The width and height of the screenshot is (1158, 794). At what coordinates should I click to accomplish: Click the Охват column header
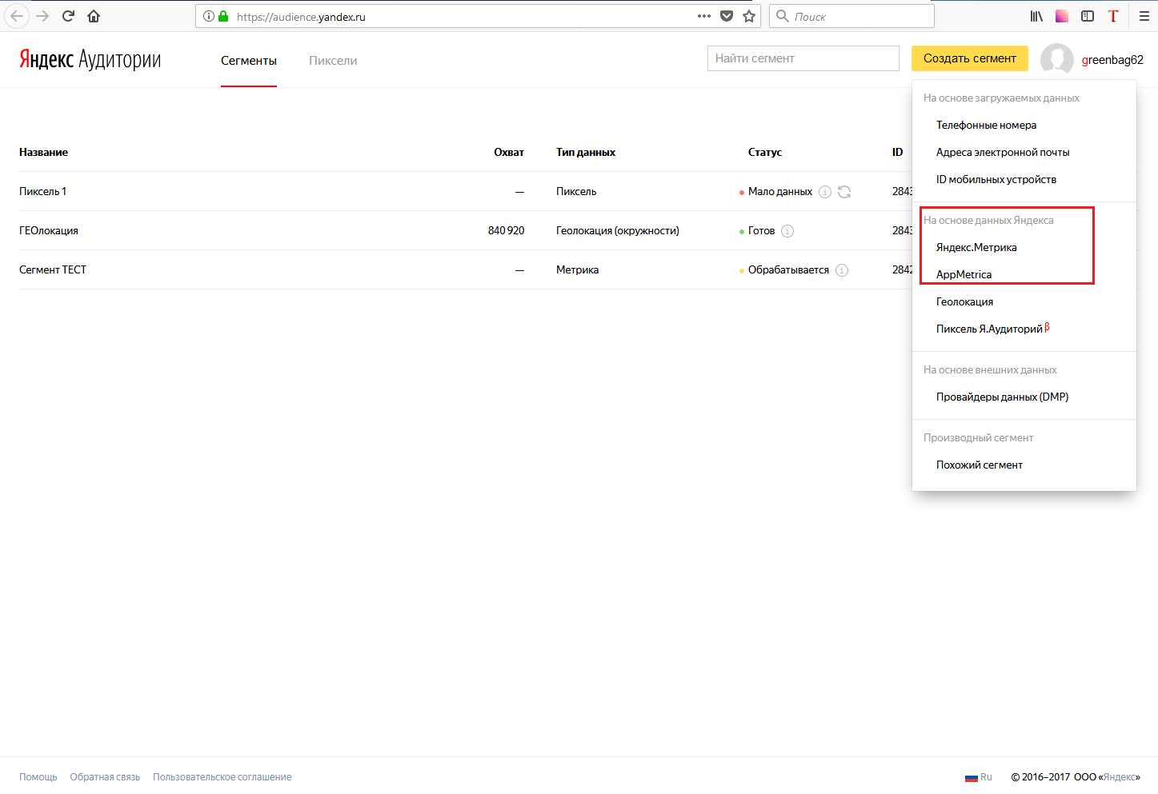509,153
